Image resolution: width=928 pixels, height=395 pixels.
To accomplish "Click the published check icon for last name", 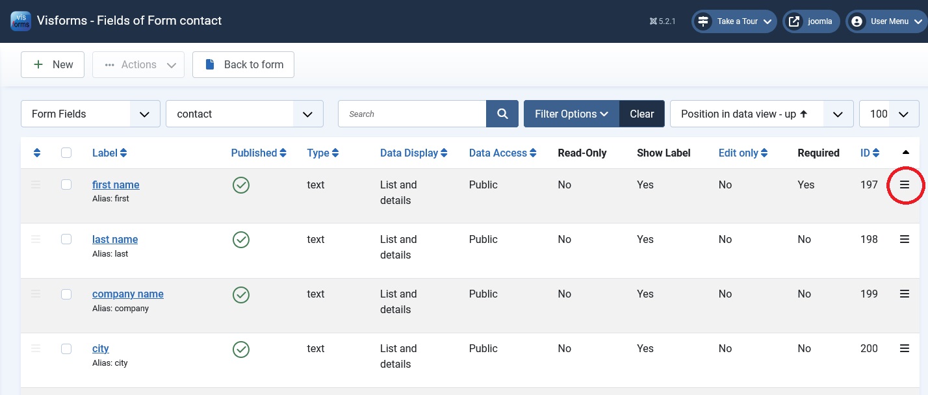I will coord(241,240).
